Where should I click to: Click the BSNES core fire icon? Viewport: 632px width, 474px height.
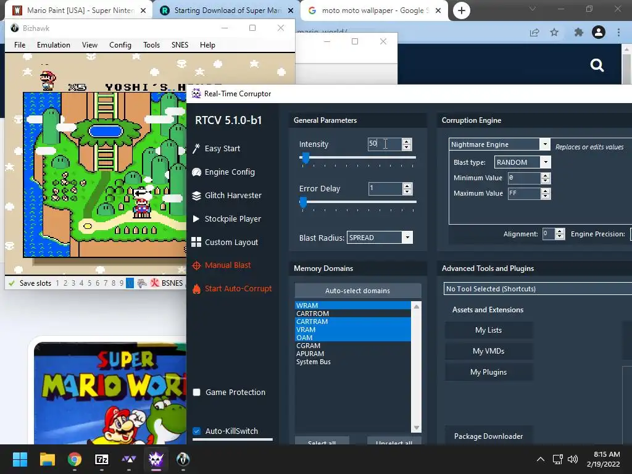[x=155, y=283]
